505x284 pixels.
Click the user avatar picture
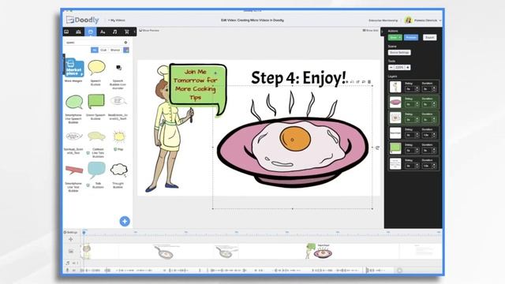409,20
